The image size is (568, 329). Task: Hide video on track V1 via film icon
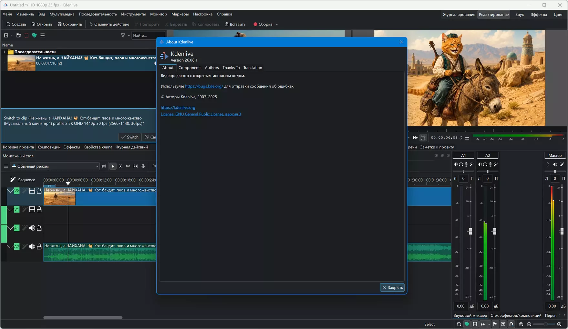(32, 210)
